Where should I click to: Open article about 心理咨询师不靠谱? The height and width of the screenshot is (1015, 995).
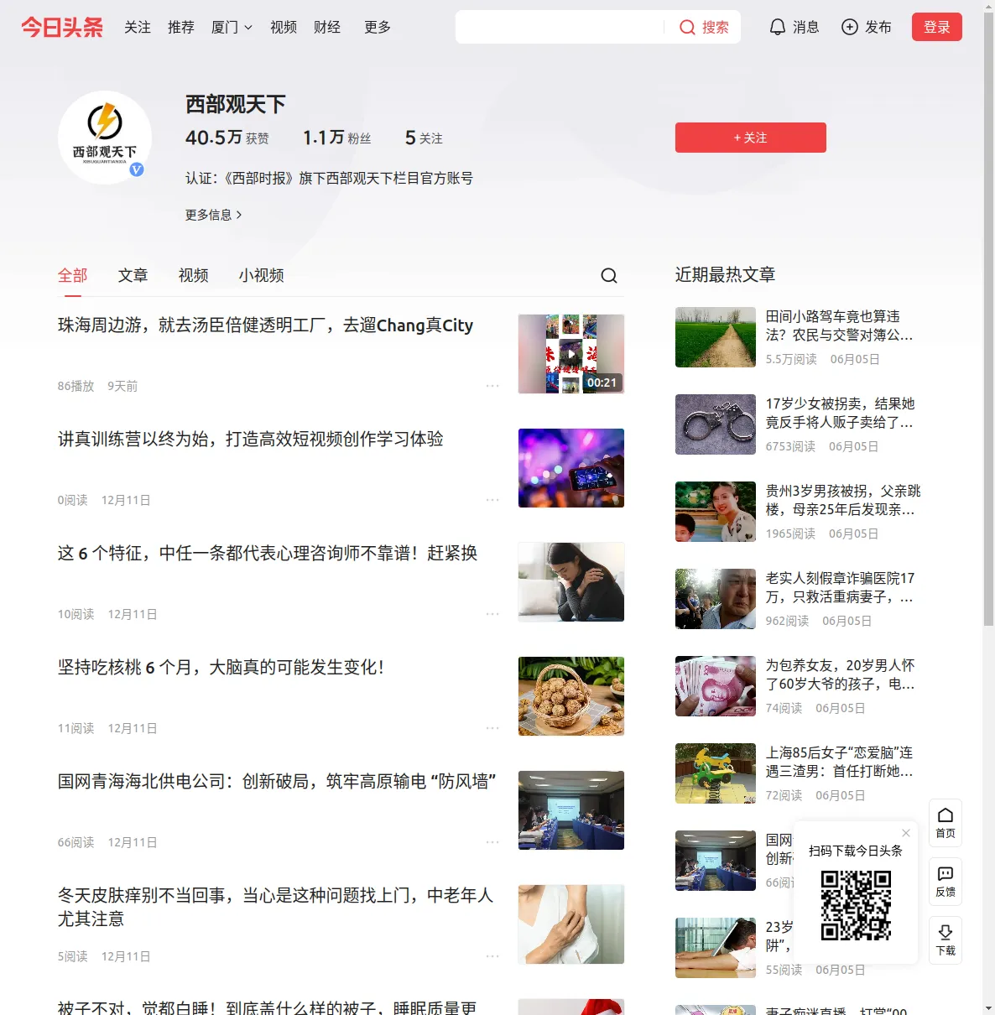point(268,553)
